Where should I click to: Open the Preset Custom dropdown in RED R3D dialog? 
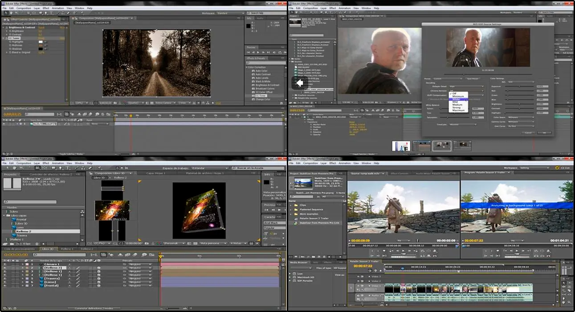(448, 79)
